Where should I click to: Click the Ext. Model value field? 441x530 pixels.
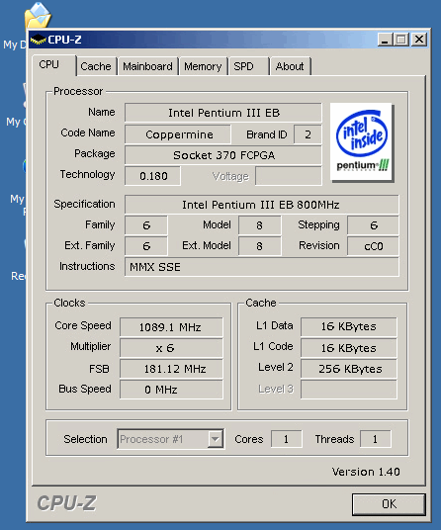[x=259, y=246]
